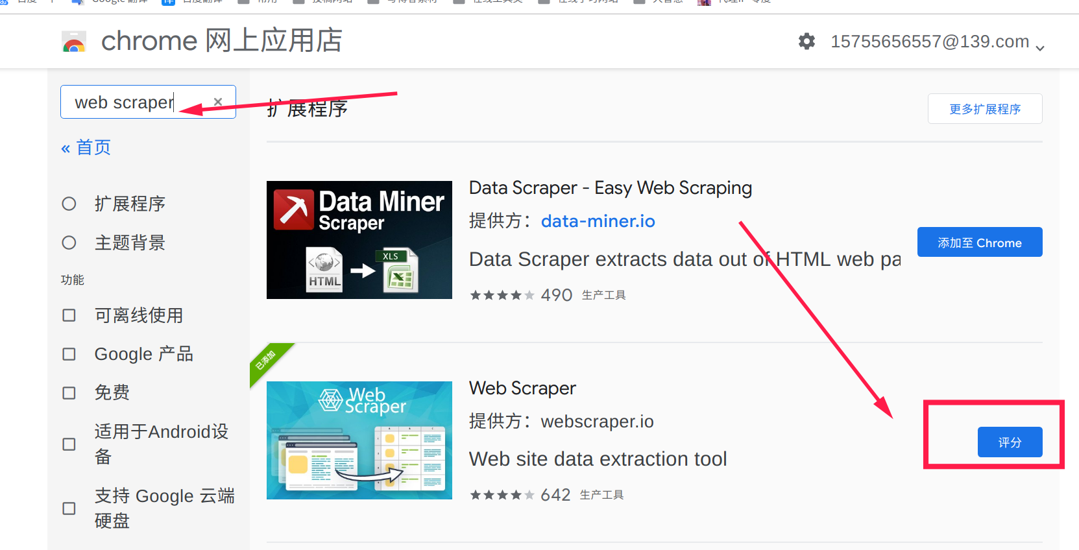Select the 扩展程序 radio button
Screen dimensions: 1079x550
coord(69,204)
